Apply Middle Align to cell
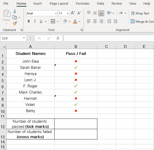This screenshot has height=150, width=154. pos(95,13)
